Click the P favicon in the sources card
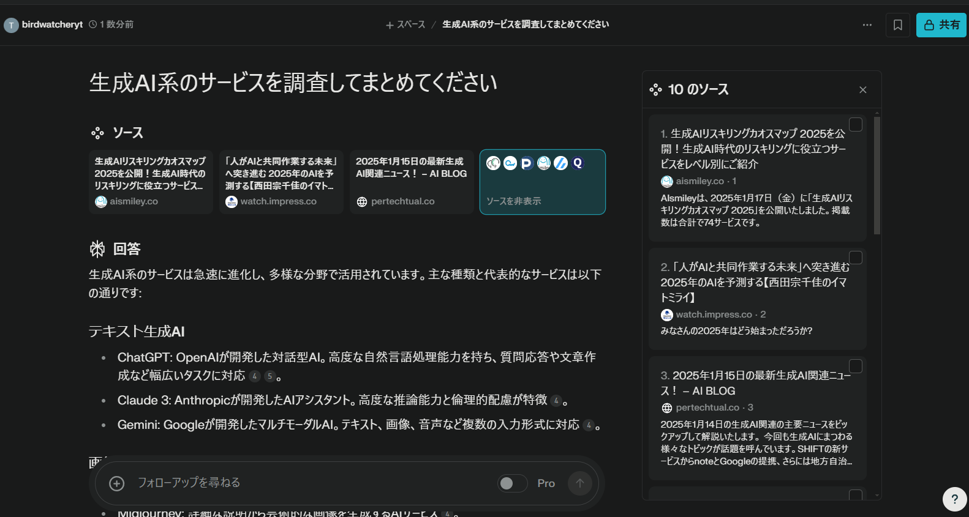Image resolution: width=969 pixels, height=517 pixels. click(527, 163)
